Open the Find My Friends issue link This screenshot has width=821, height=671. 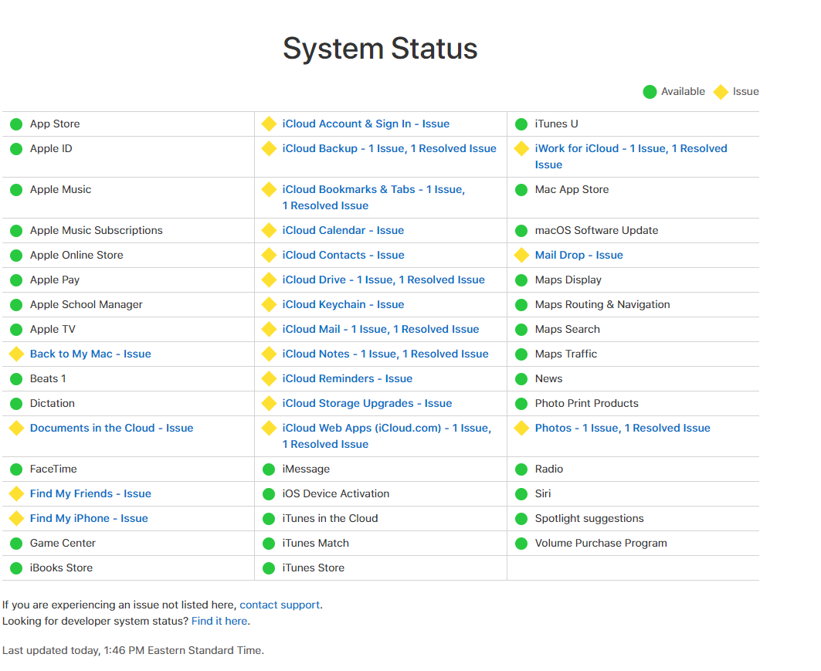90,493
